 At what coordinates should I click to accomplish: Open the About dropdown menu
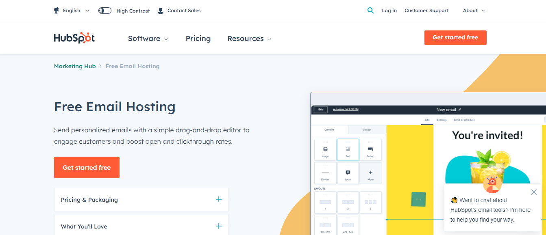coord(474,11)
